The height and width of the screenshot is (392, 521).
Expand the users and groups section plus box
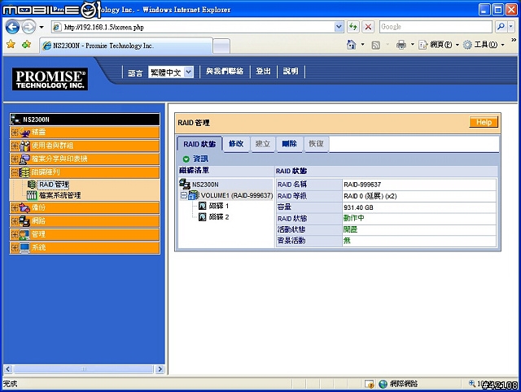[15, 146]
